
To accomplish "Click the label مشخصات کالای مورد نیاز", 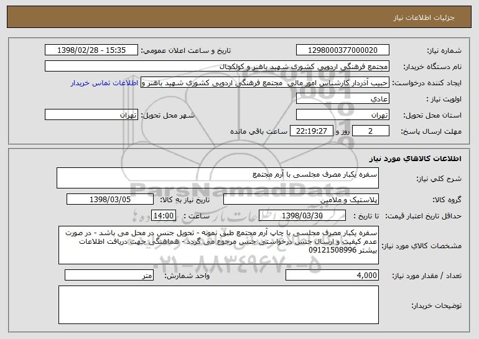I will [x=422, y=246].
